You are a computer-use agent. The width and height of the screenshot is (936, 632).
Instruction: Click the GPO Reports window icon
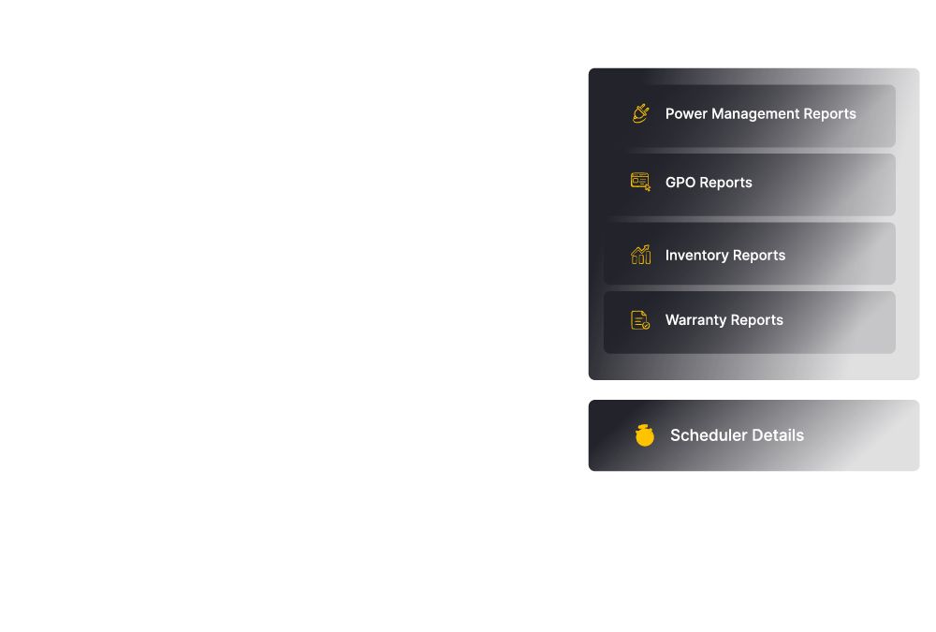click(x=640, y=183)
